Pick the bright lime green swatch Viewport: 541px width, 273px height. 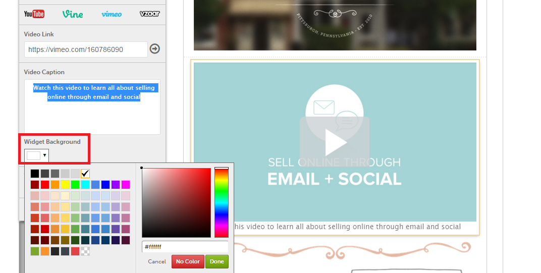click(x=75, y=185)
